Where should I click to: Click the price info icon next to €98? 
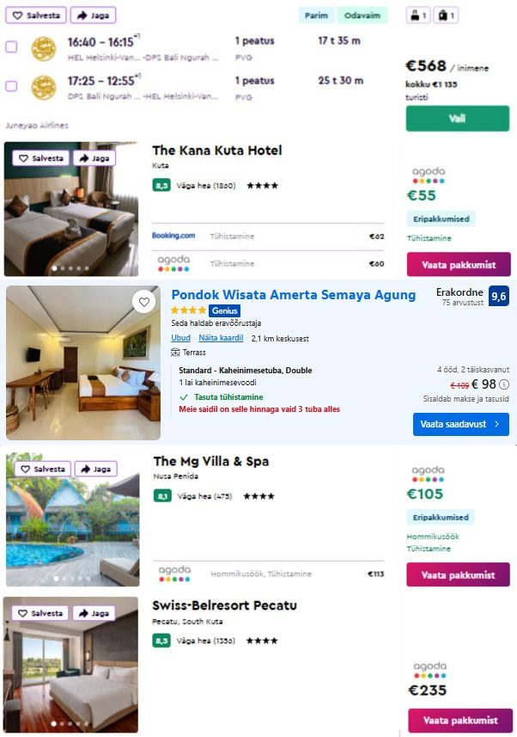coord(504,384)
